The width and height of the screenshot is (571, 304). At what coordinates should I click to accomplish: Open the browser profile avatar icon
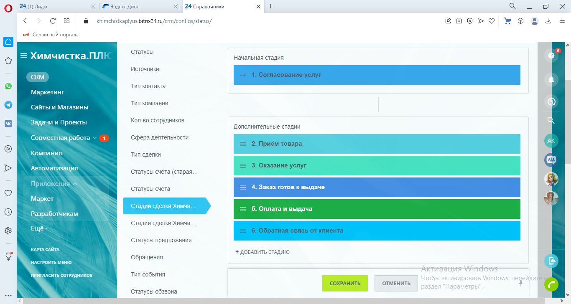coord(535,21)
